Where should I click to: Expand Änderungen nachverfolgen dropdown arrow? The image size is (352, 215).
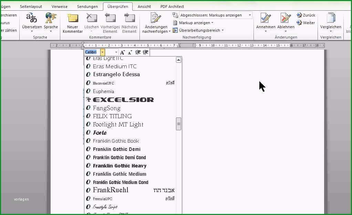pos(170,31)
